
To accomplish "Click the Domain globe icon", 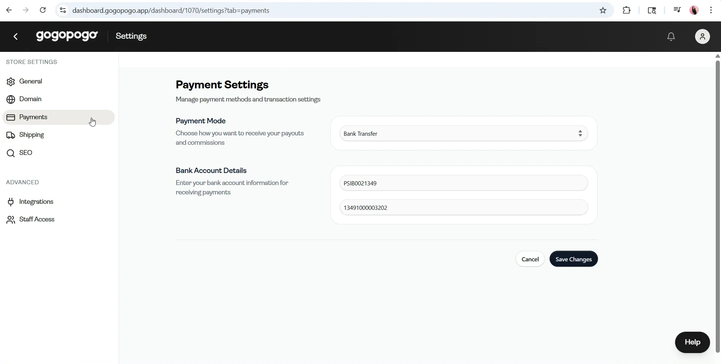I will [x=11, y=99].
